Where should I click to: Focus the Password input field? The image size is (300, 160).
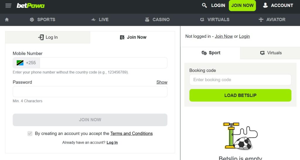[x=90, y=91]
